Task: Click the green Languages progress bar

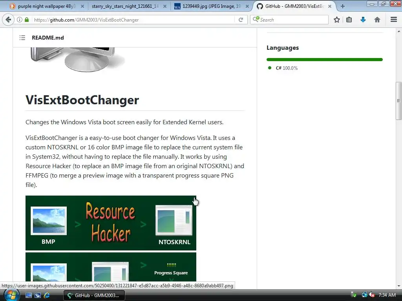Action: click(325, 60)
